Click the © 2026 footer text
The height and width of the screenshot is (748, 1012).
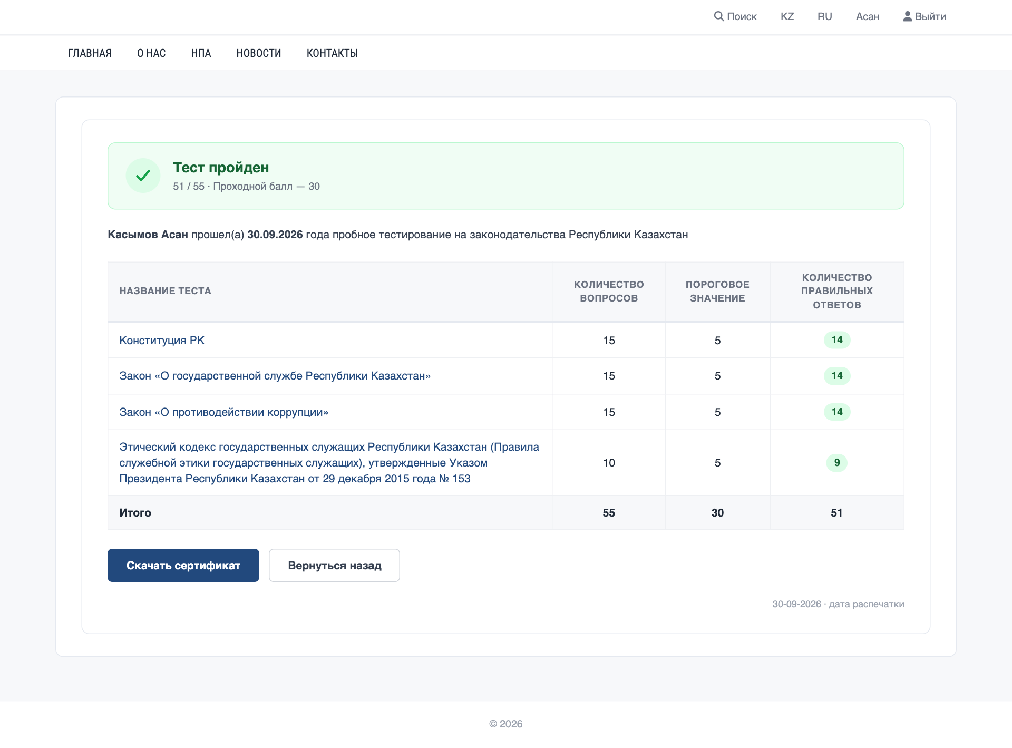(x=505, y=724)
